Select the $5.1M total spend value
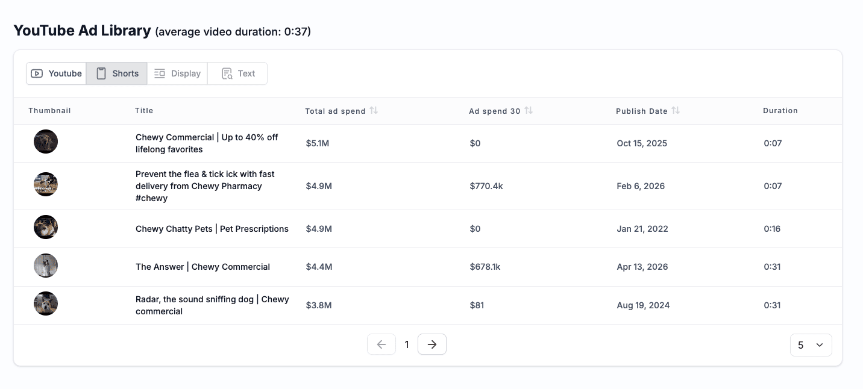Screen dimensions: 863x389 pyautogui.click(x=319, y=143)
